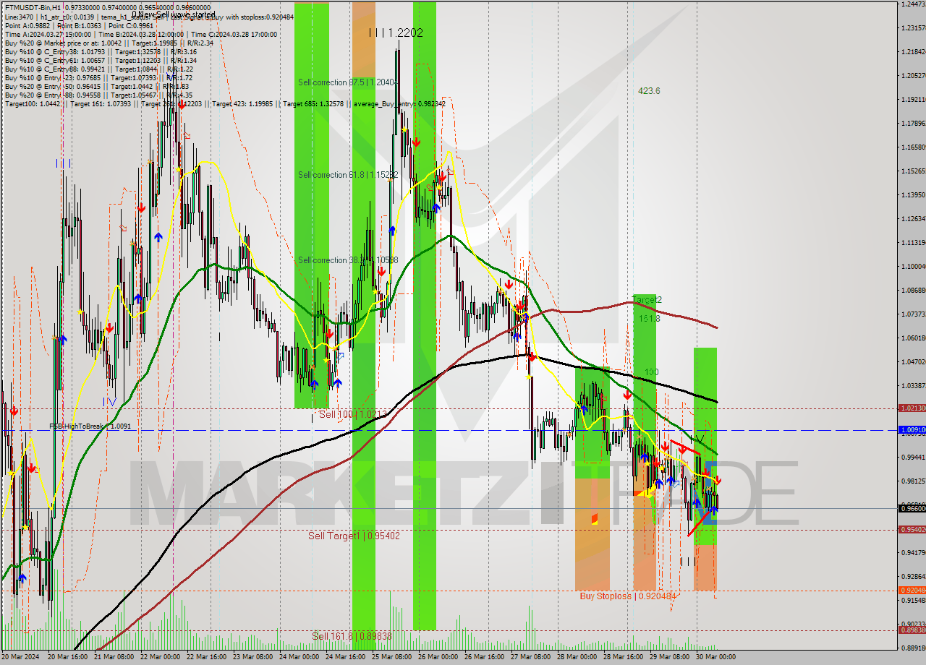Click the '23 Mar 08:00' time axis label
Image resolution: width=926 pixels, height=665 pixels.
pyautogui.click(x=252, y=657)
